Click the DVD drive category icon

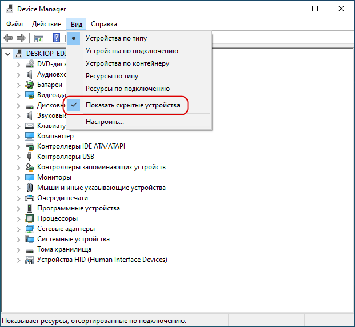click(30, 64)
